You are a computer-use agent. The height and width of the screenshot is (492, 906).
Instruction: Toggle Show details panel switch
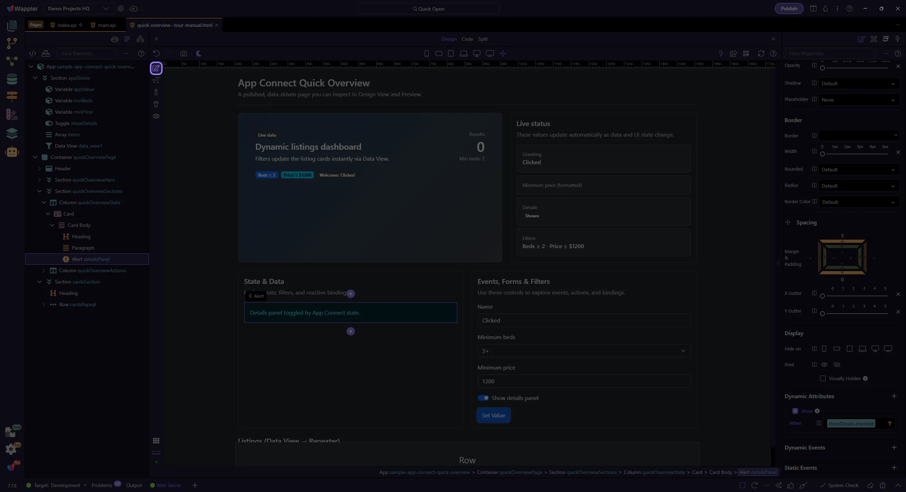(x=483, y=398)
